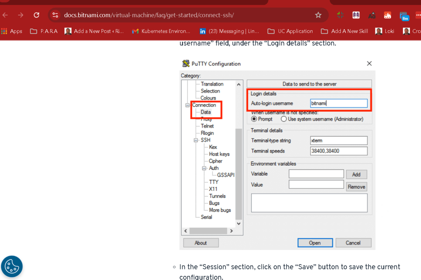This screenshot has width=421, height=280.
Task: Open the P.A.R.A bookmark folder
Action: (x=44, y=31)
